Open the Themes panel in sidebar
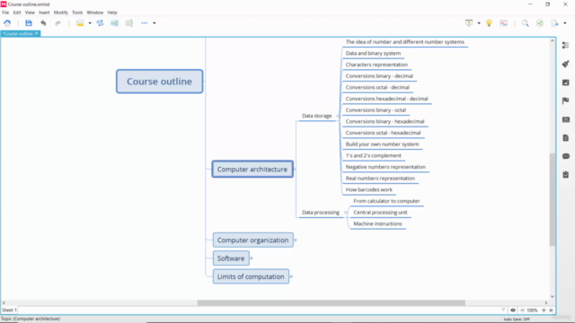The image size is (575, 323). [x=565, y=119]
